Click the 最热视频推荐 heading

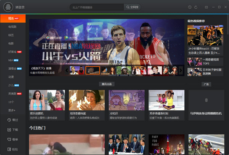[x=196, y=21]
